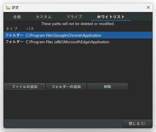Add a folder with フォルダーの追加
156x132 pixels.
[x=66, y=86]
